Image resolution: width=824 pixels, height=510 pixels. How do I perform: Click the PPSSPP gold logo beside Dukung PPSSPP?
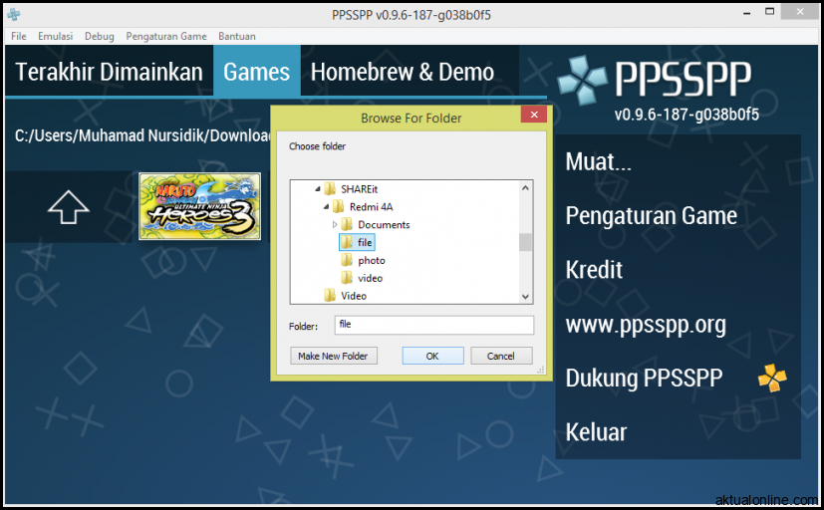click(772, 378)
